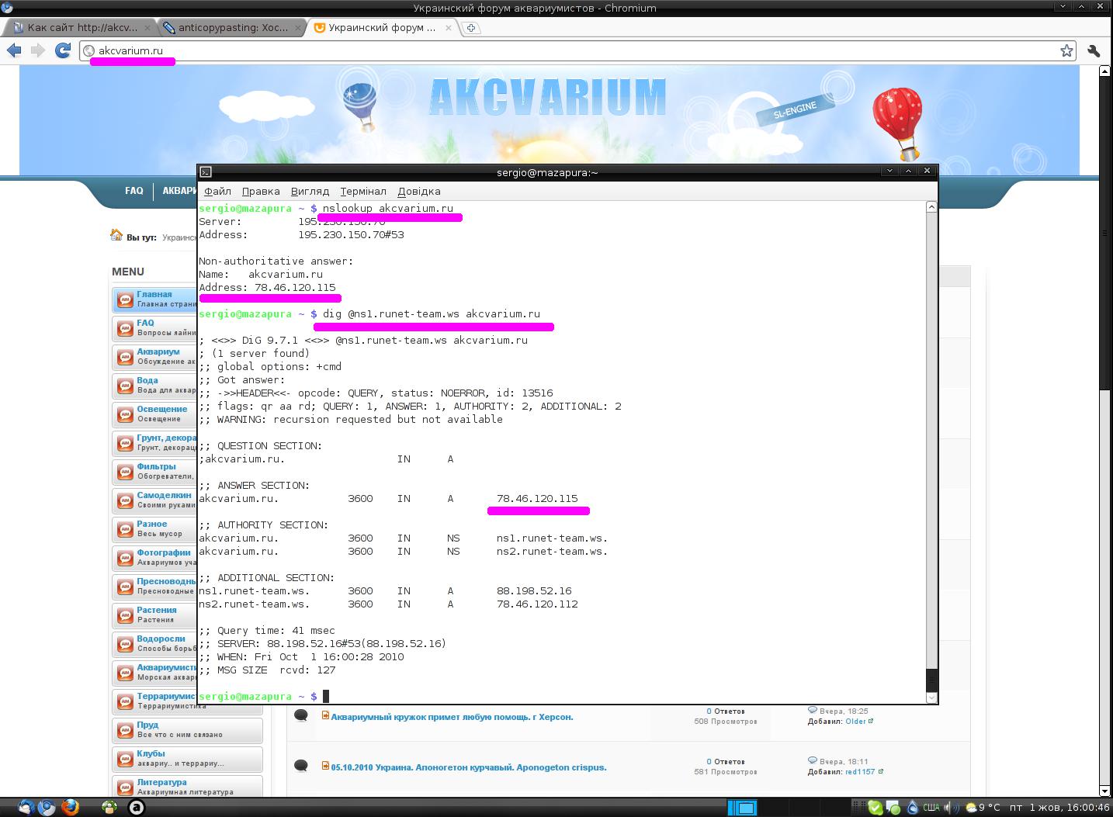This screenshot has height=817, width=1113.
Task: Switch to the 'Как сайт http://akcv' tab
Action: [81, 28]
